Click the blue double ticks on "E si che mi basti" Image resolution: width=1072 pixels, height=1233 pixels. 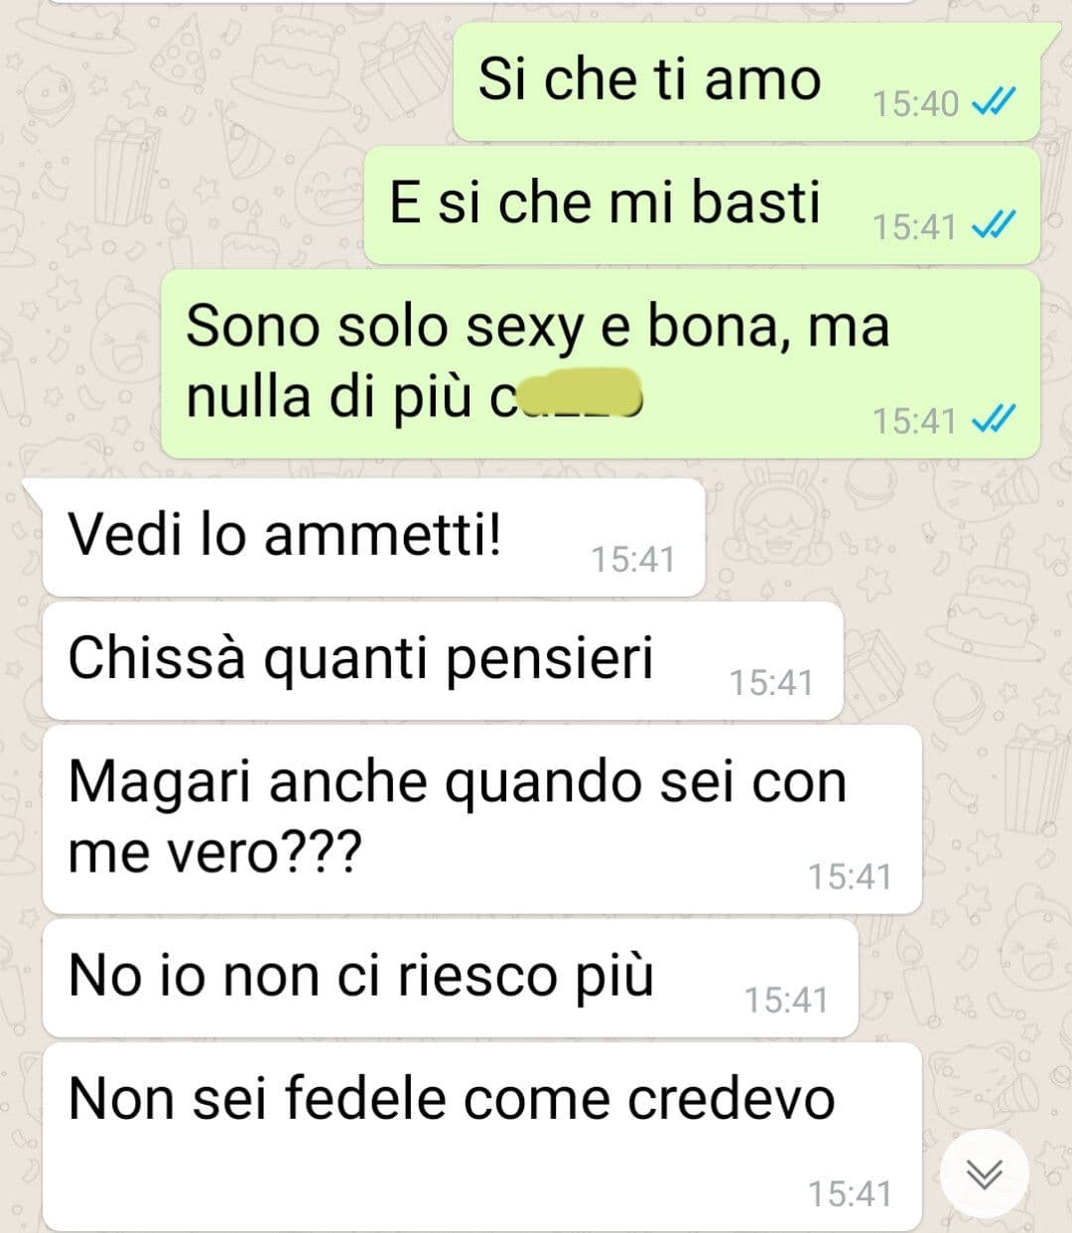[x=991, y=226]
